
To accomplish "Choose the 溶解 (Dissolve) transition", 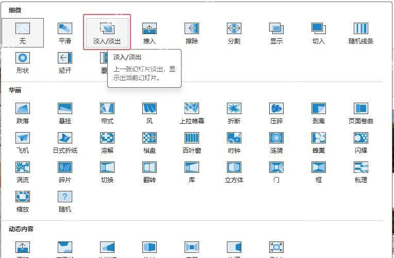I will [107, 142].
